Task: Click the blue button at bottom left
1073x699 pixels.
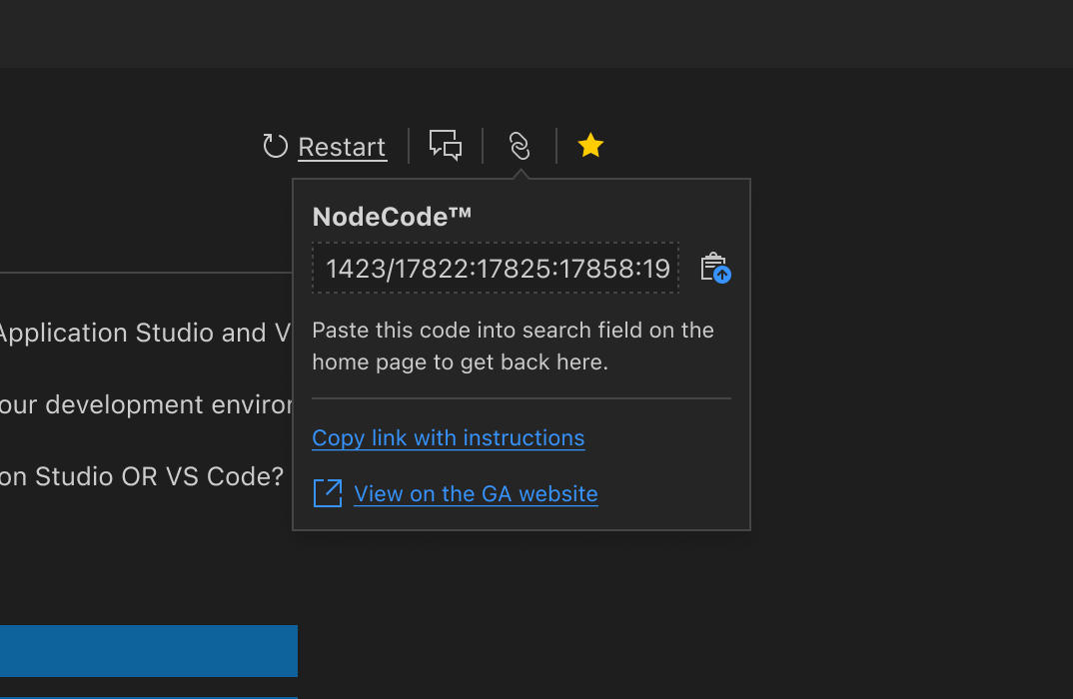Action: 149,651
